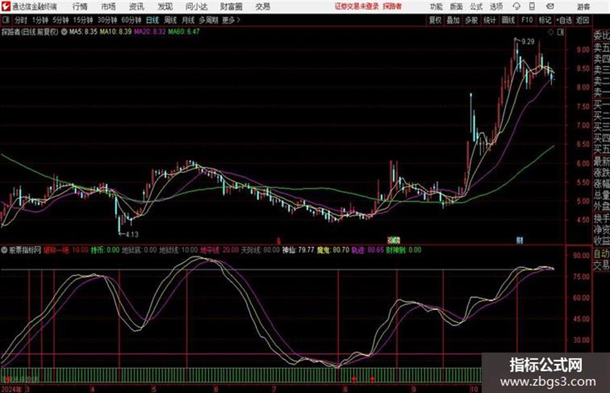Switch to 5分钟 period tab
The height and width of the screenshot is (393, 610).
[x=61, y=20]
